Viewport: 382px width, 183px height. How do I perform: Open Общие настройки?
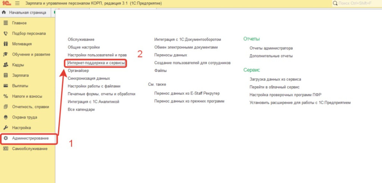[x=84, y=47]
